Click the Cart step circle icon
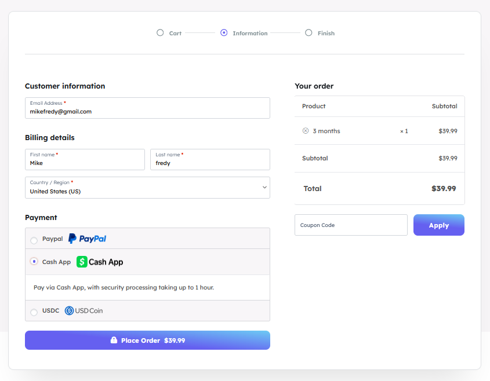Screen dimensions: 490x381 click(160, 33)
